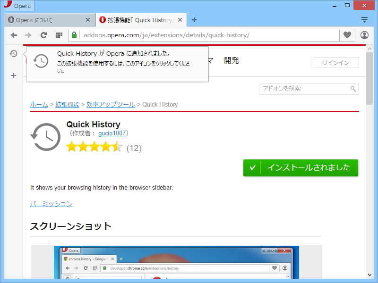
Task: Reload the current page
Action: pos(43,35)
